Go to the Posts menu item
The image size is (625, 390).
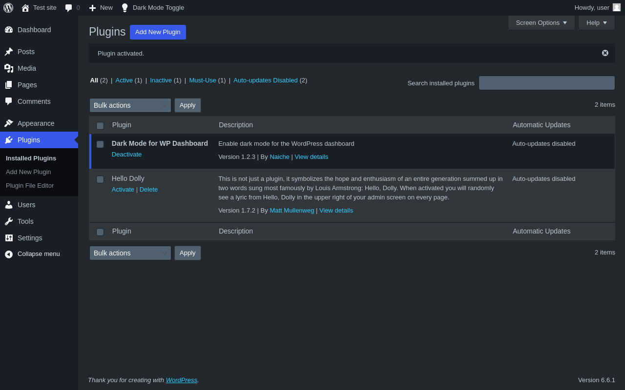[x=39, y=52]
